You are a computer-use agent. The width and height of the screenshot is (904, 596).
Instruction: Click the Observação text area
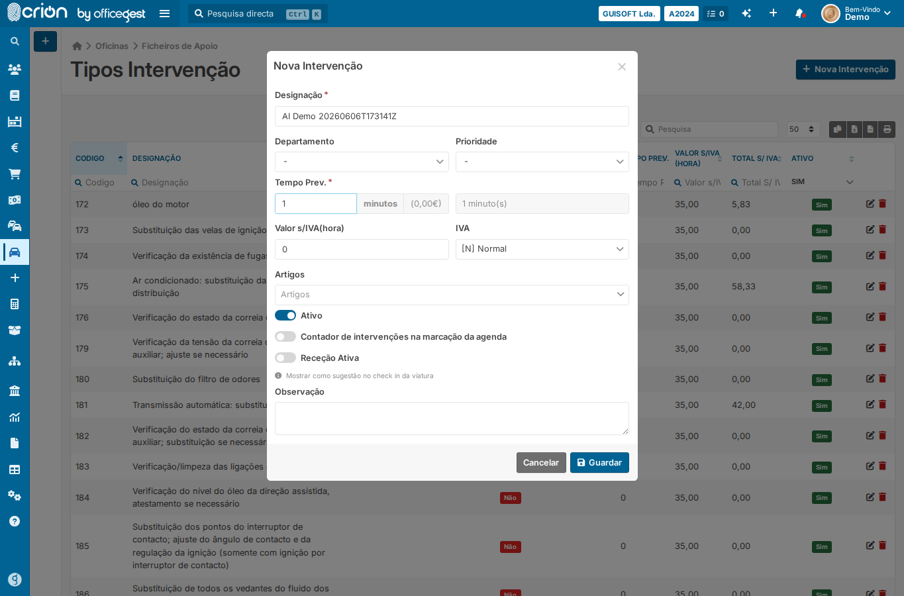452,419
